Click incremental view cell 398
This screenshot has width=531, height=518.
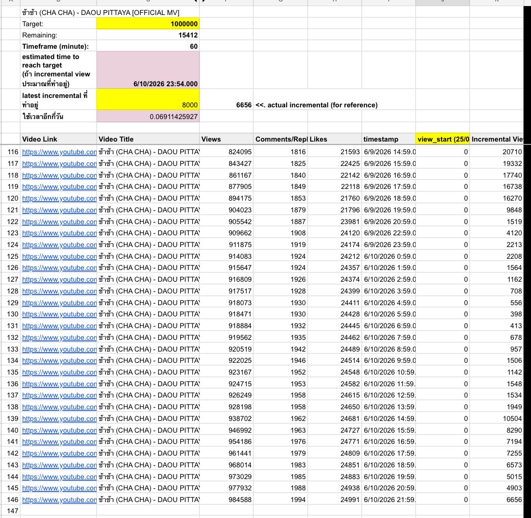(496, 314)
